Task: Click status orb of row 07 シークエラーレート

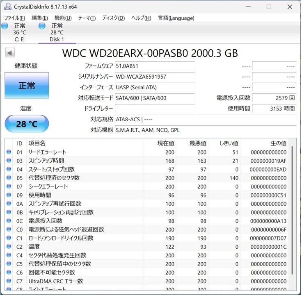Action: pyautogui.click(x=9, y=186)
